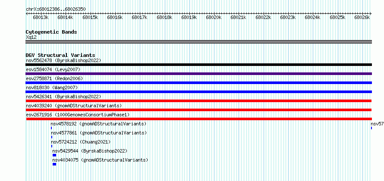Click the 68014k ruler mark
This screenshot has width=384, height=181.
coord(65,17)
